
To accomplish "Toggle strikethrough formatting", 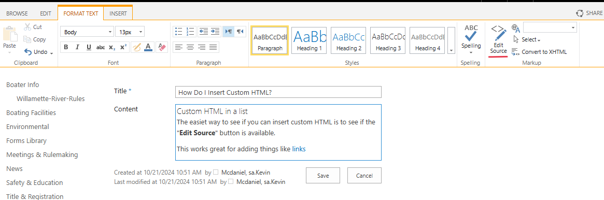I will tap(101, 47).
